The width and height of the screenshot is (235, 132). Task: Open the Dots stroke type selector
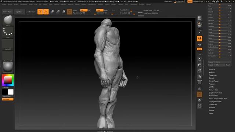pyautogui.click(x=8, y=33)
